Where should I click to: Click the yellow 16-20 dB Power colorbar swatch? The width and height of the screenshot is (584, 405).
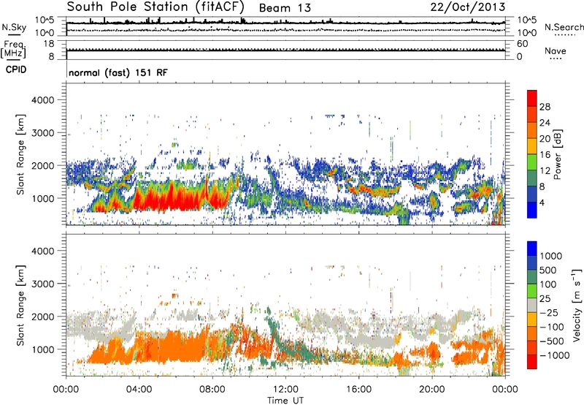532,146
